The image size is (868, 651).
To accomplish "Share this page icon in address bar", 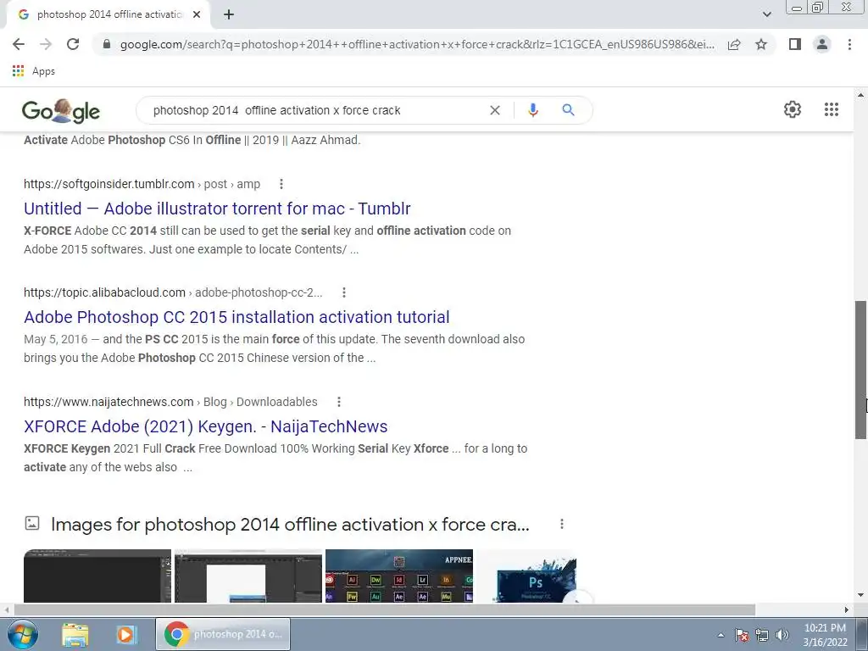I will [x=734, y=44].
